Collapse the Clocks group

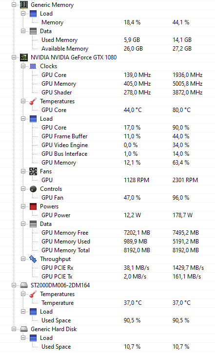[x=23, y=66]
